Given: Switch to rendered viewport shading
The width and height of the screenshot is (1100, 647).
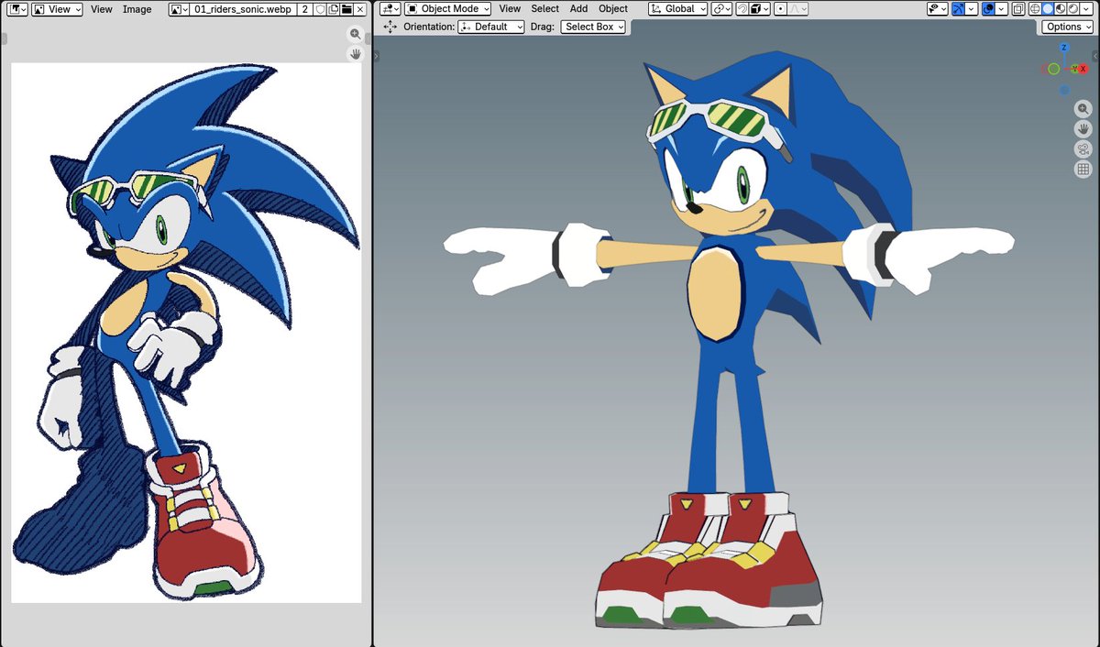Looking at the screenshot, I should pos(1072,9).
